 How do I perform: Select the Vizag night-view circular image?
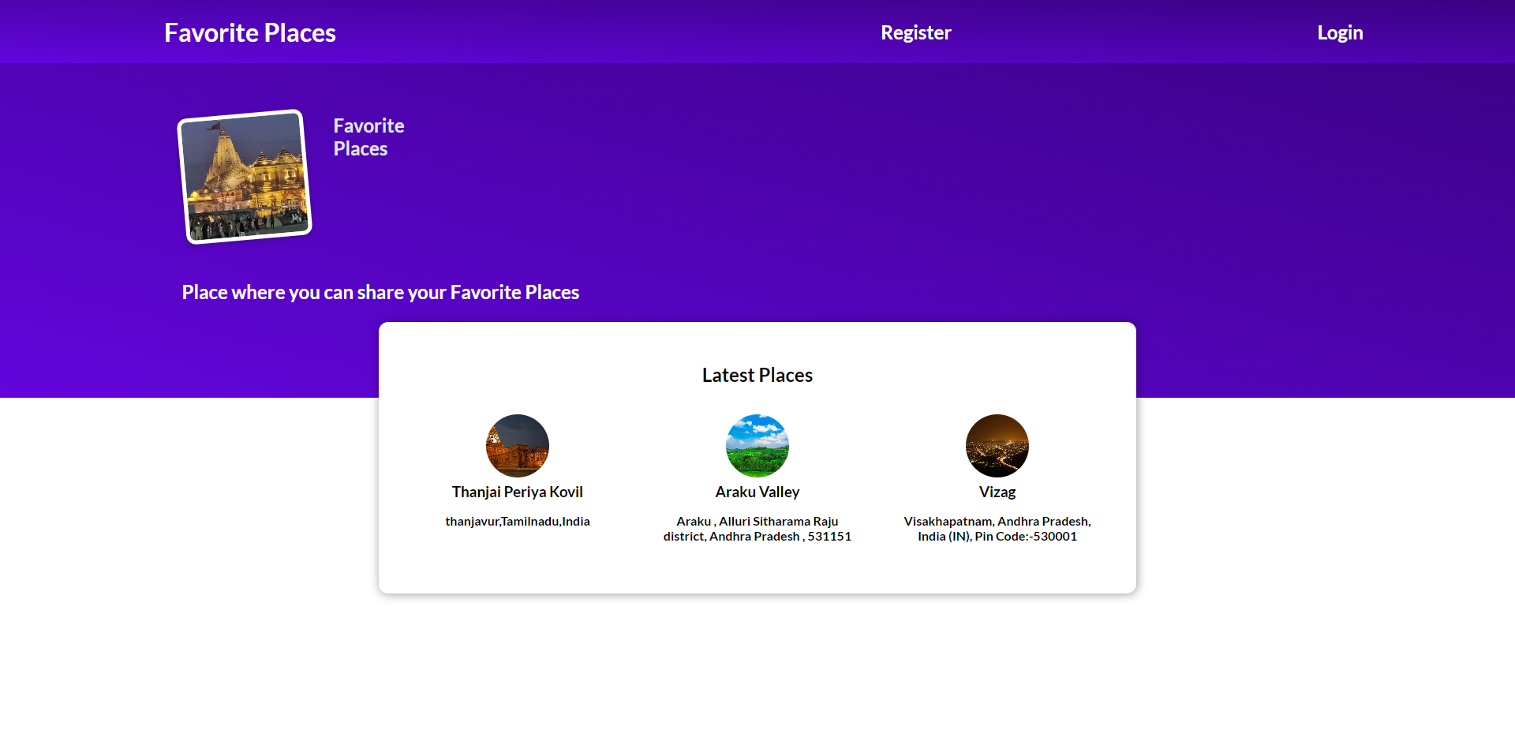coord(997,445)
